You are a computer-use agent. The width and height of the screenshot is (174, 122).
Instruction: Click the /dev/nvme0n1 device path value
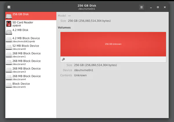click(84, 70)
